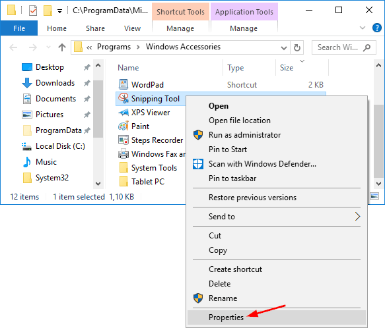Click the Up one level arrow

click(x=62, y=47)
